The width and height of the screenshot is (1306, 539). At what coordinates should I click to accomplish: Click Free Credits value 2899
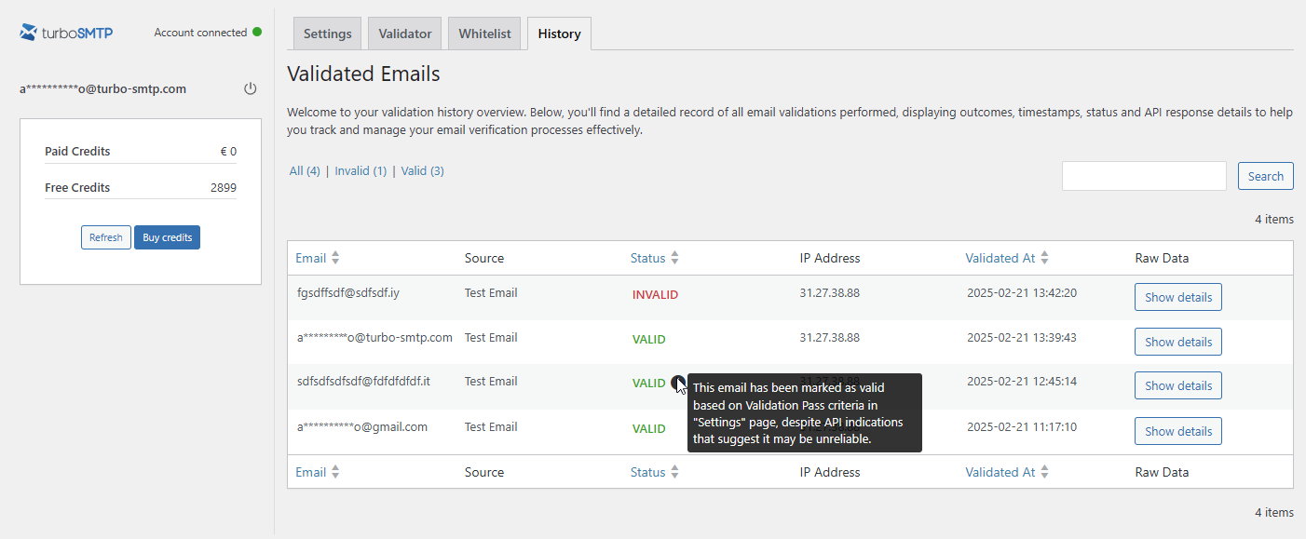pos(224,187)
